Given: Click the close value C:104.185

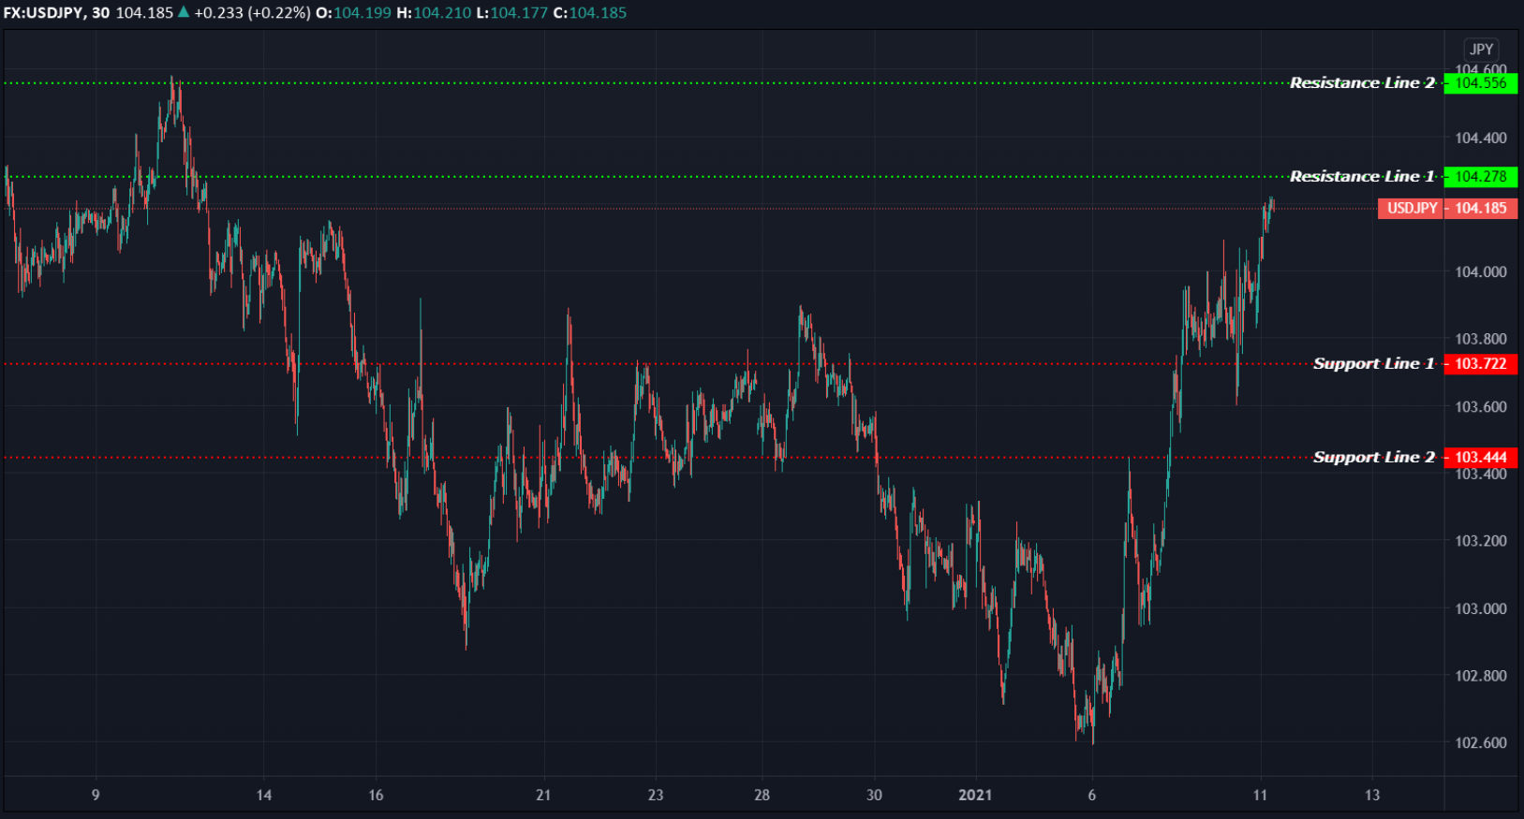Looking at the screenshot, I should point(590,13).
